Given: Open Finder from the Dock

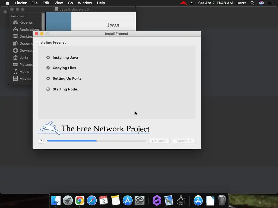Looking at the screenshot, I should pos(56,200).
